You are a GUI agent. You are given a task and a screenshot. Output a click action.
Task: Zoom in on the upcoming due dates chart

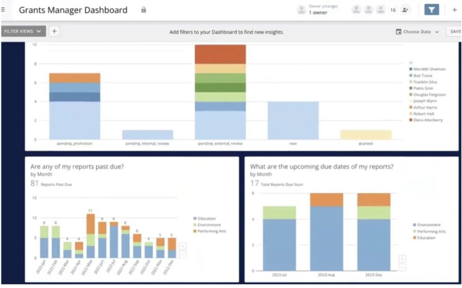point(402,259)
